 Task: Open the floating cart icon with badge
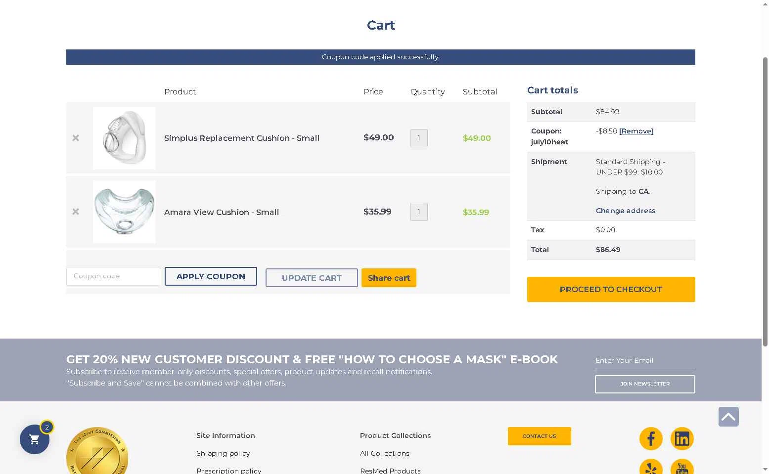35,439
